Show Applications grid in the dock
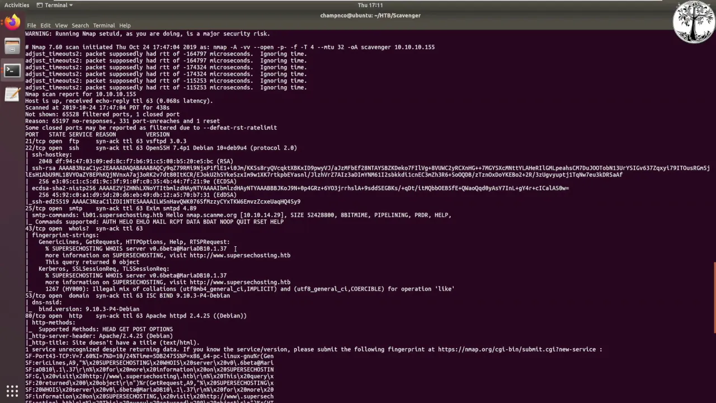Image resolution: width=716 pixels, height=403 pixels. coord(12,391)
